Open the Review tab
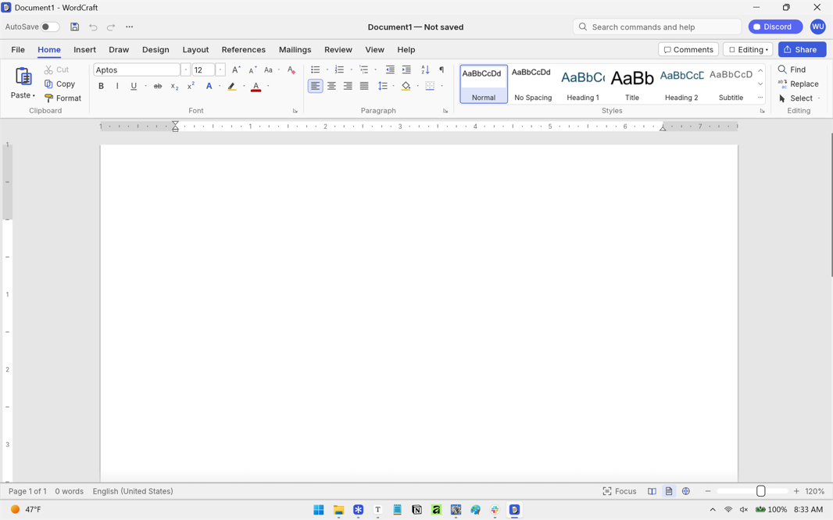 (x=338, y=49)
